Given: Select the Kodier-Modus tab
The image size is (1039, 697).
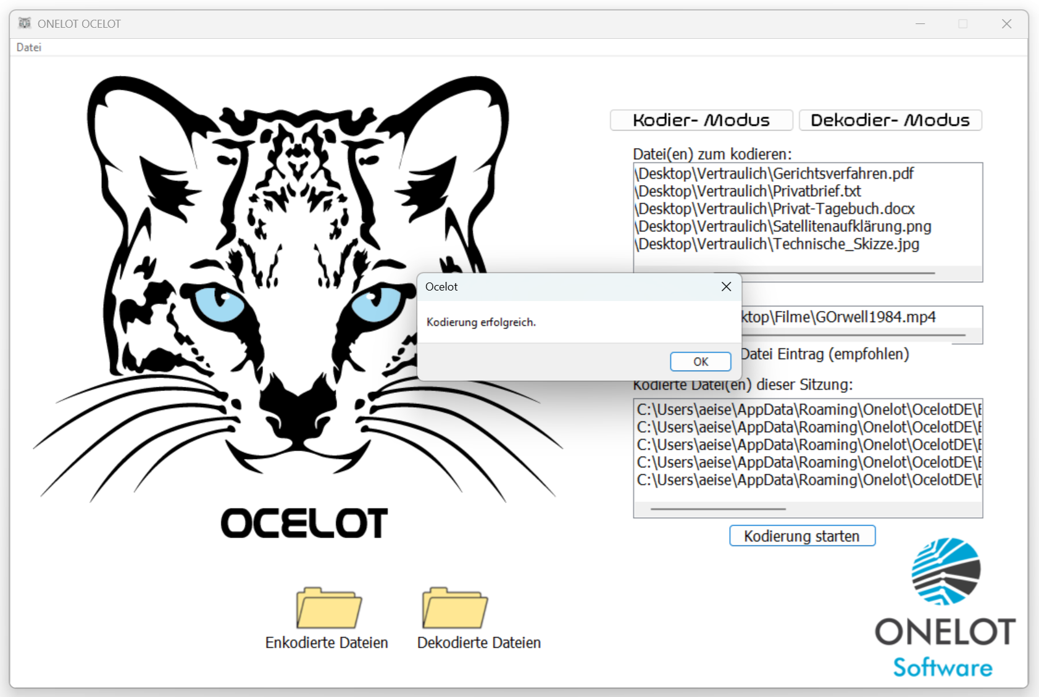Looking at the screenshot, I should (x=701, y=120).
